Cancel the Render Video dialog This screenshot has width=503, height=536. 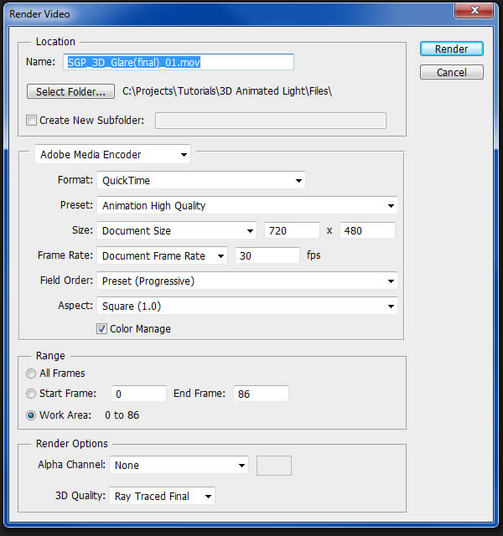(451, 72)
